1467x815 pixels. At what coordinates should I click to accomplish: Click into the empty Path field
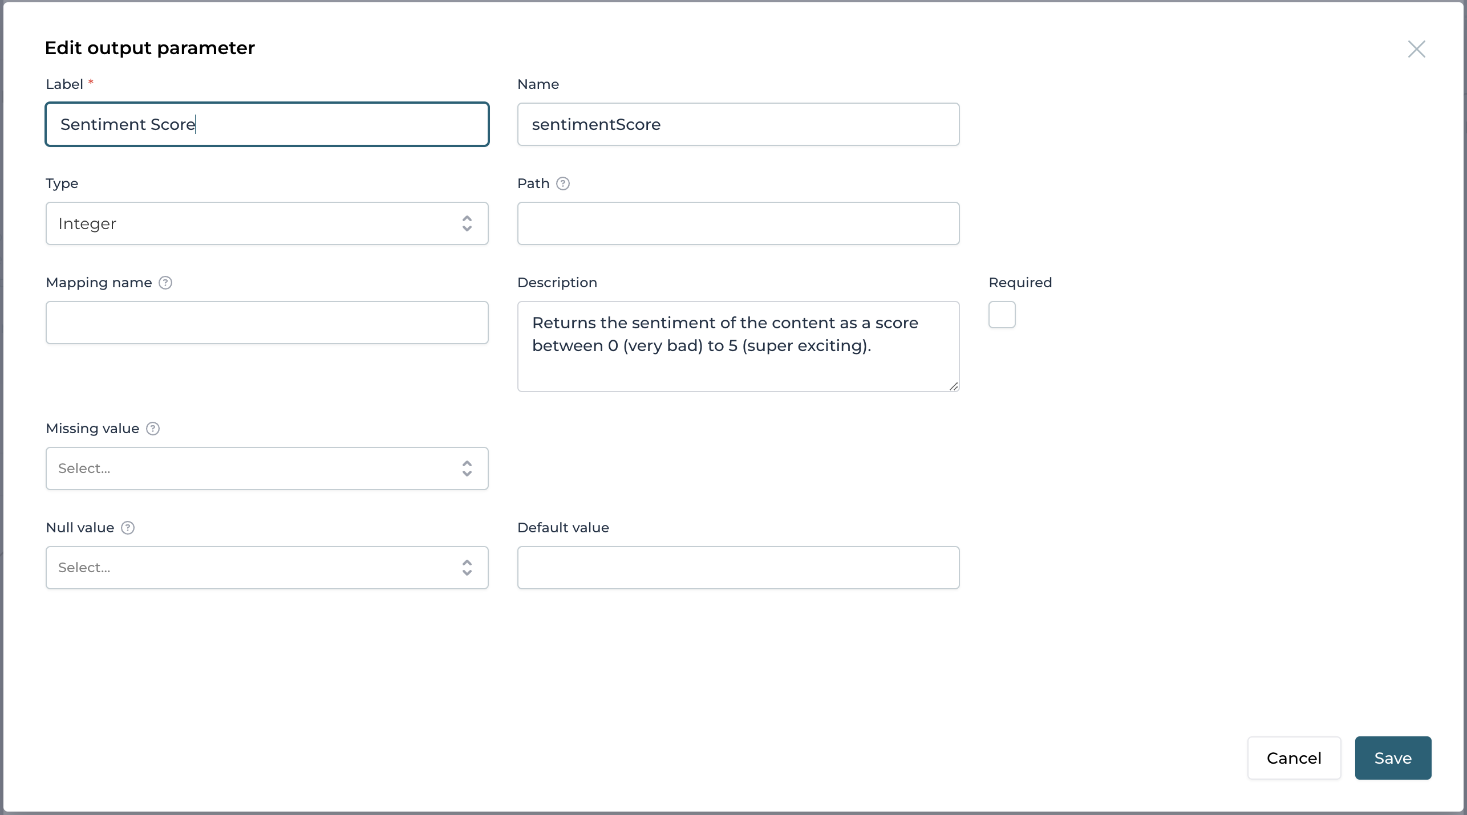(x=738, y=223)
